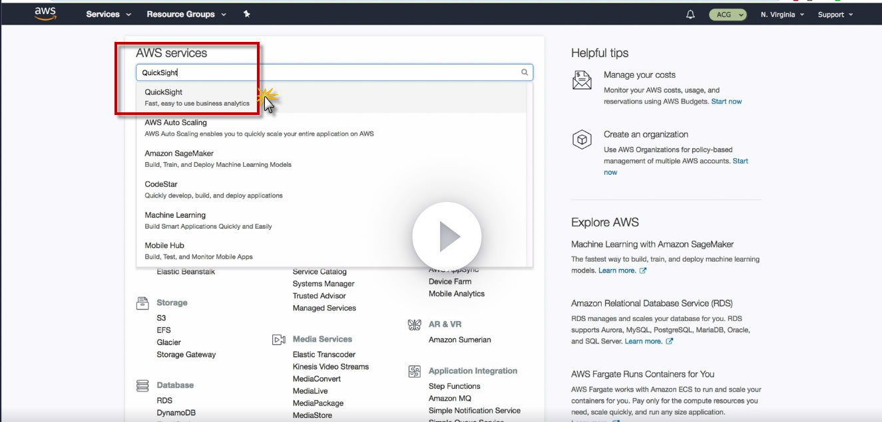This screenshot has height=422, width=882.
Task: Click the AWS logo
Action: coord(45,13)
